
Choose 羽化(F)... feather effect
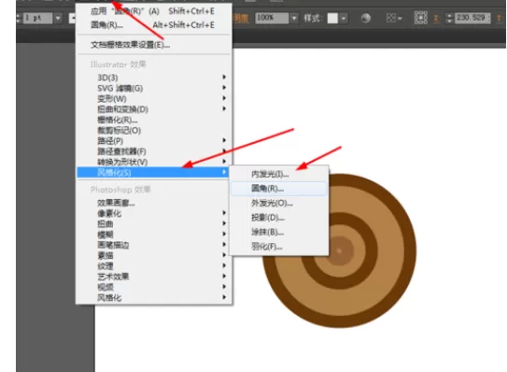click(x=279, y=247)
